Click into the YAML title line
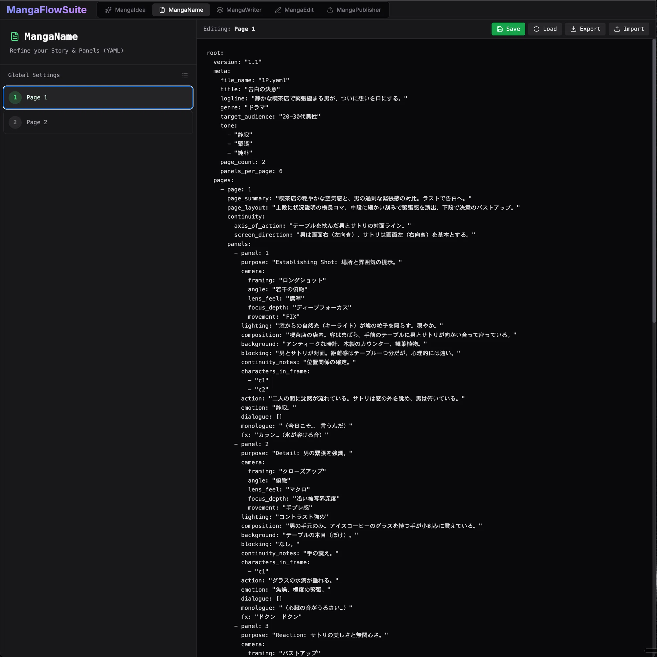This screenshot has height=657, width=657. click(250, 89)
